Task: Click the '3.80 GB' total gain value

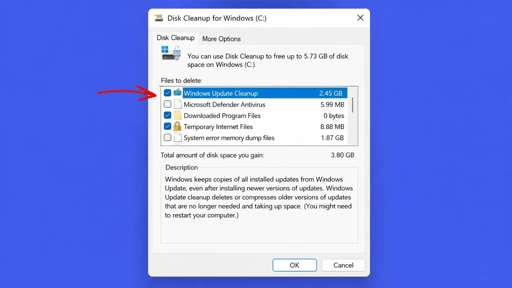Action: click(x=342, y=155)
